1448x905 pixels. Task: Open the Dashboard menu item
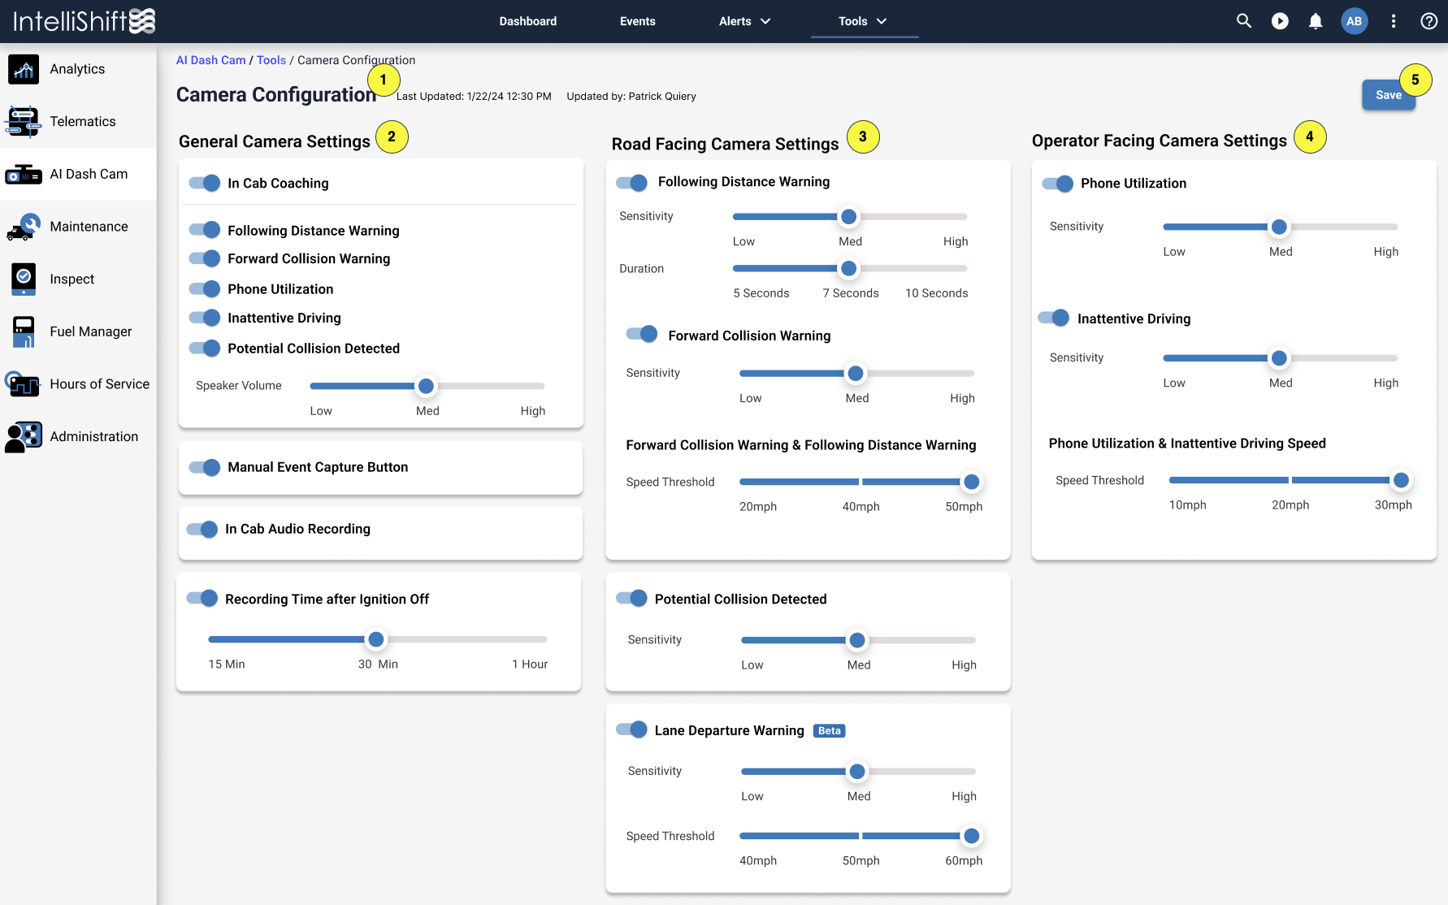528,21
